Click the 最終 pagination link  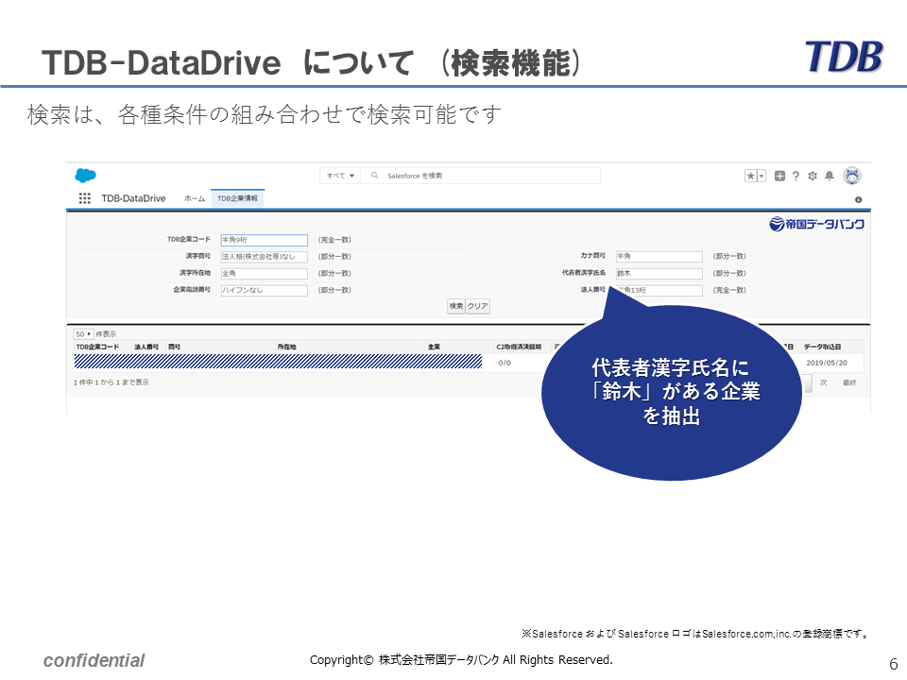(x=849, y=382)
